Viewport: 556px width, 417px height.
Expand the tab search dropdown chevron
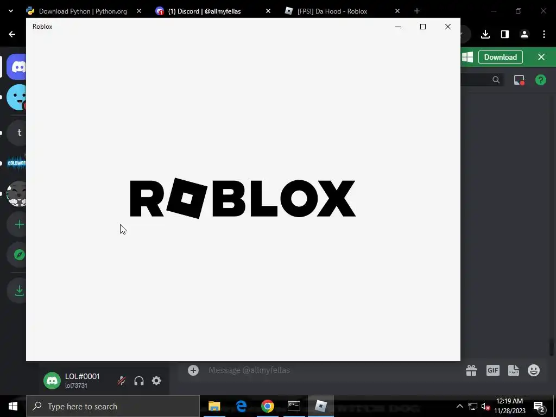coord(11,11)
